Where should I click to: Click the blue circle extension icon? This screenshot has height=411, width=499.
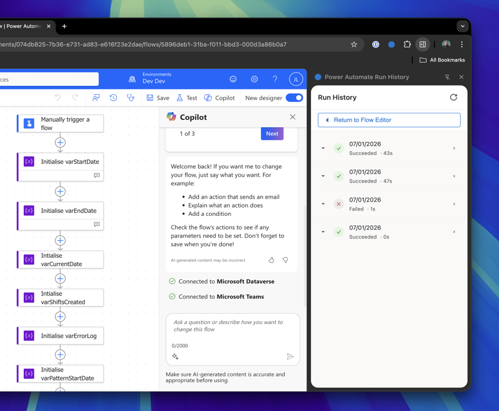pyautogui.click(x=392, y=44)
